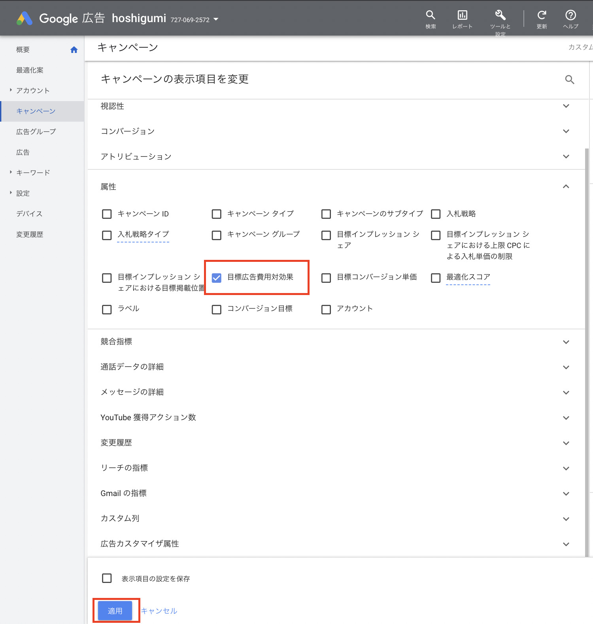Click the refresh (更新) icon

coord(542,15)
